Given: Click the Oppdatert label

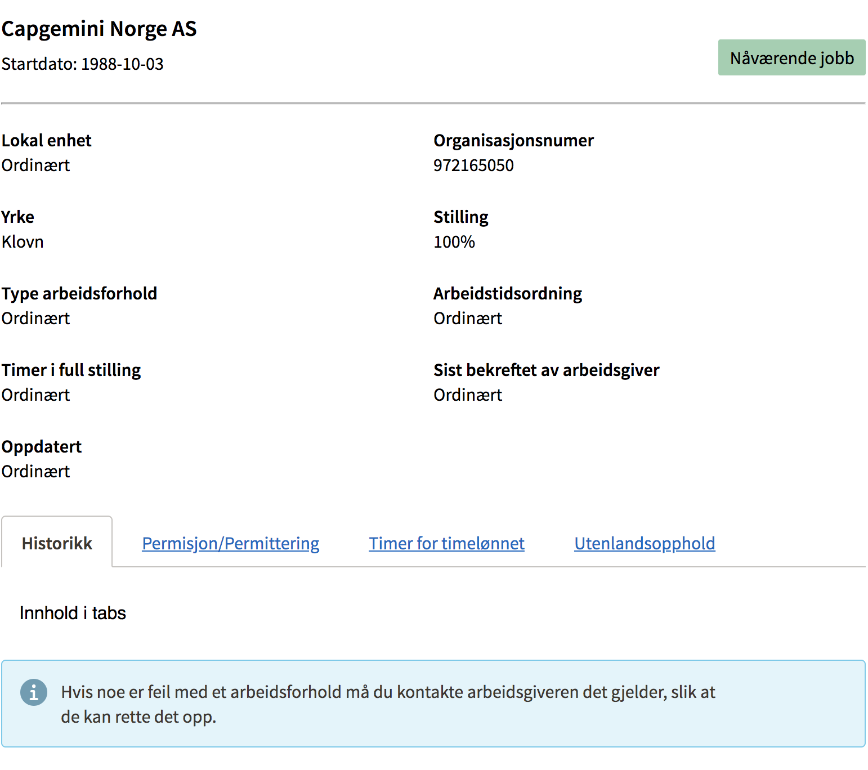Looking at the screenshot, I should coord(42,447).
